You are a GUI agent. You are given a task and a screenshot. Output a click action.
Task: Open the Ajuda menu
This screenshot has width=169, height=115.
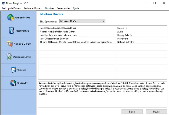point(76,8)
